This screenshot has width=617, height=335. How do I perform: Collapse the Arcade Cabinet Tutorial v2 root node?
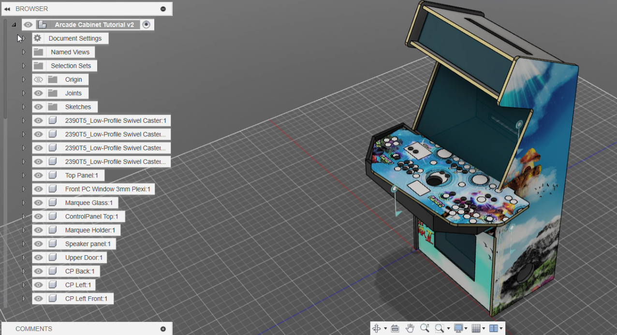click(14, 25)
